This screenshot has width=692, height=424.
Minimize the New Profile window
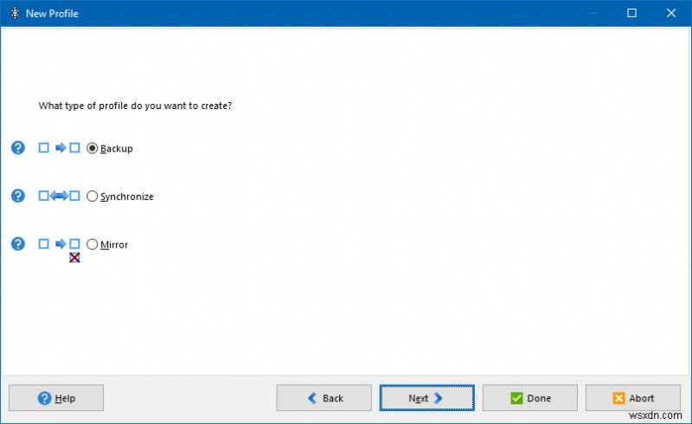[592, 13]
